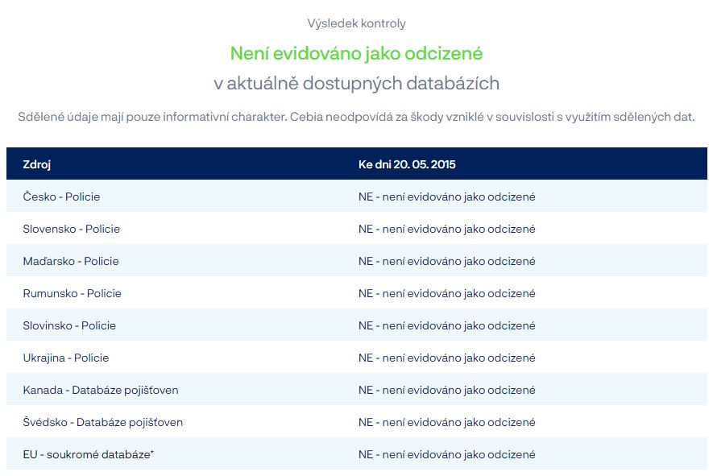Click the result beside 'Kanada - Databáze pojišťoven'
This screenshot has height=476, width=713.
447,390
